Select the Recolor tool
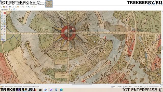 [5, 34]
